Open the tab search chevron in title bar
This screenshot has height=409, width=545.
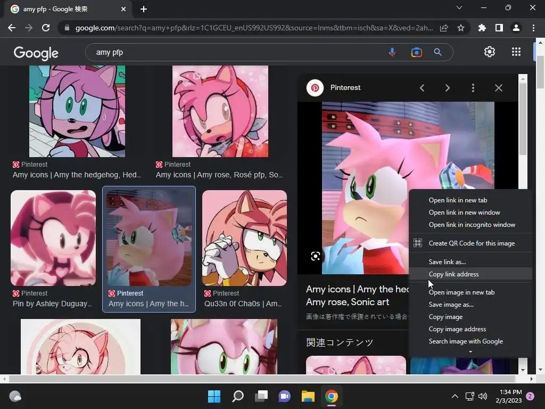(x=459, y=7)
